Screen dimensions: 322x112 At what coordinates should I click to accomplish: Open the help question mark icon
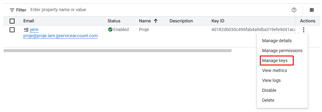pos(294,10)
